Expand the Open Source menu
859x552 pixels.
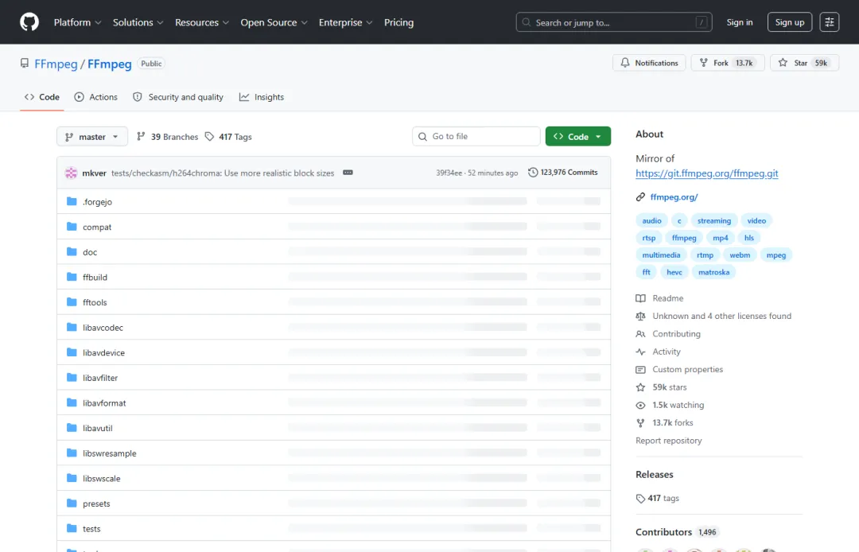pos(274,22)
